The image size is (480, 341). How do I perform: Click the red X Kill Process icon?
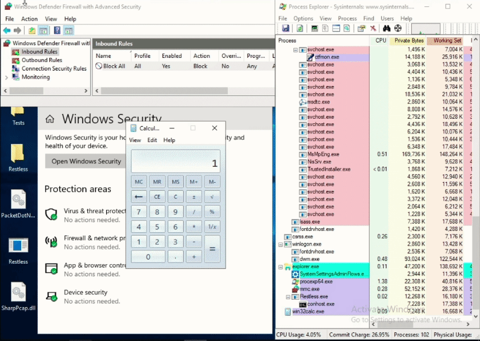tap(373, 29)
